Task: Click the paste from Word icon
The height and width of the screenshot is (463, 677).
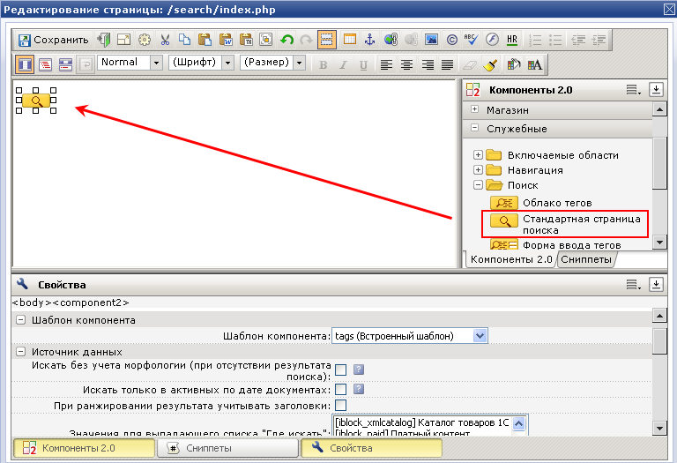Action: (225, 40)
